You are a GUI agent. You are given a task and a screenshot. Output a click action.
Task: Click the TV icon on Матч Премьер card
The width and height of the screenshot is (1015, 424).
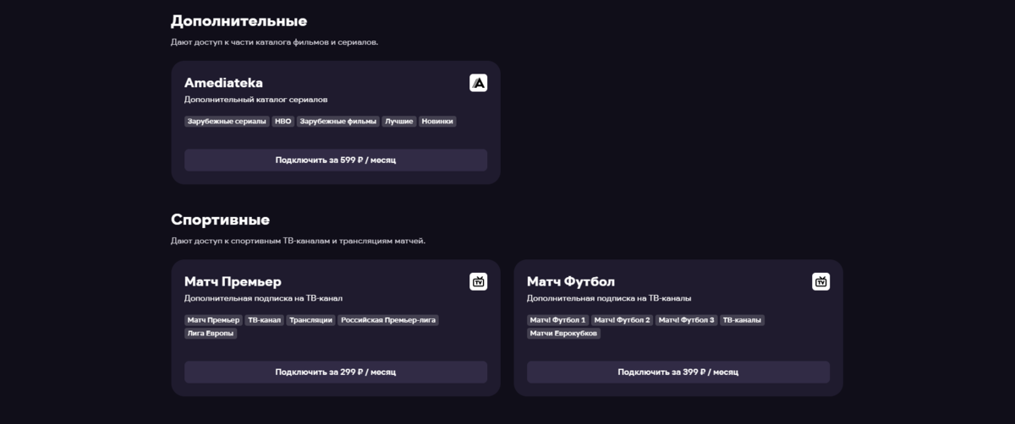click(479, 281)
